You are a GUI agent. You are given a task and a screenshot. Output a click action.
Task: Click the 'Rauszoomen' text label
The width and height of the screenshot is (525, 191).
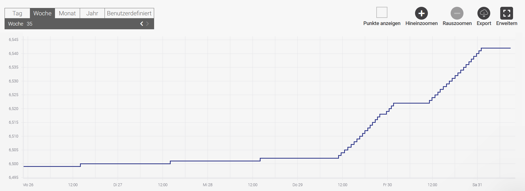pyautogui.click(x=457, y=23)
